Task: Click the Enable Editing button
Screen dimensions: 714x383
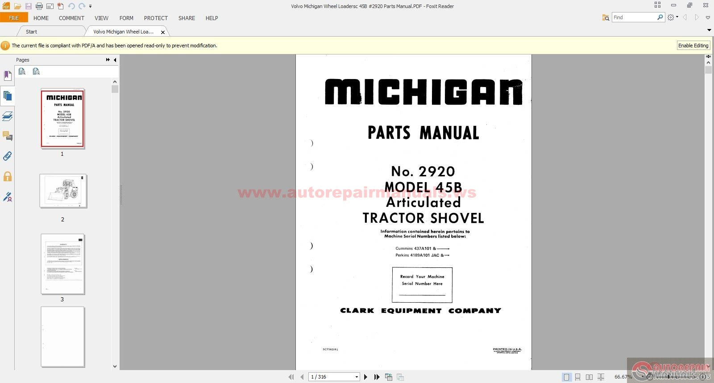Action: (x=693, y=46)
